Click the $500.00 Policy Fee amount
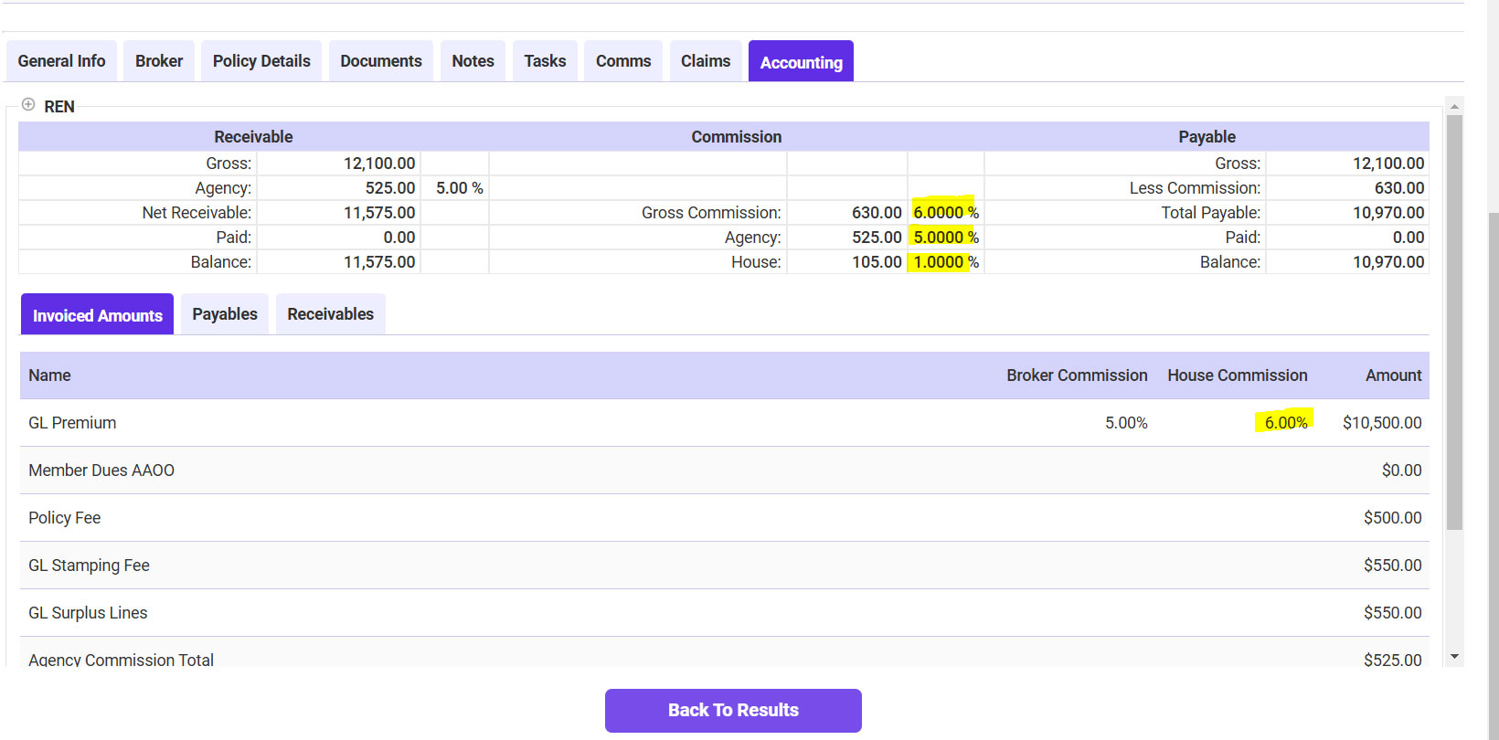Viewport: 1499px width, 740px height. pos(1392,518)
